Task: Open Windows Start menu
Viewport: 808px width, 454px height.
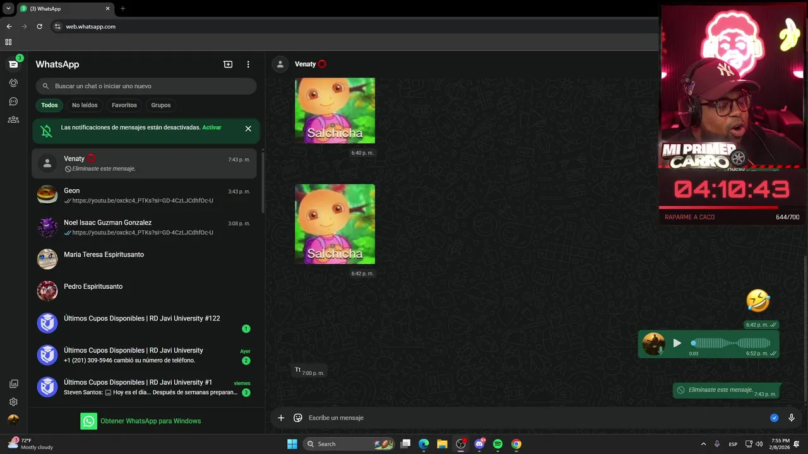Action: 292,444
